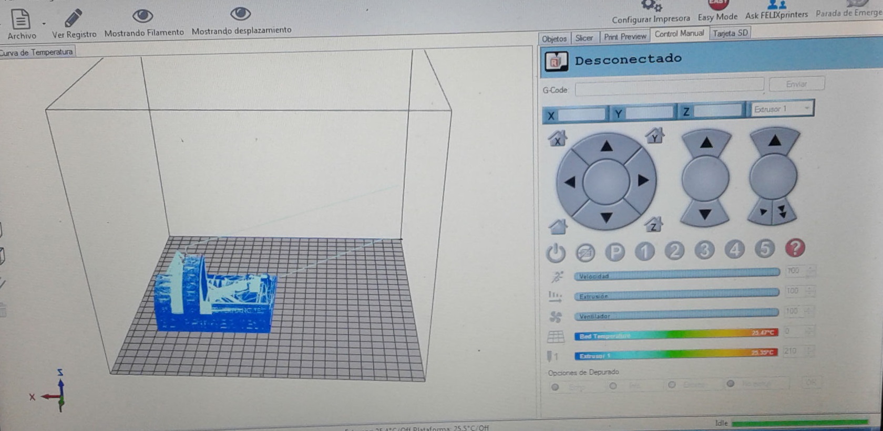
Task: Home the Z axis
Action: pyautogui.click(x=653, y=224)
